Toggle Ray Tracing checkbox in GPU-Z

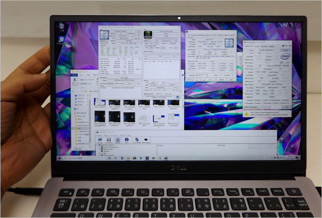(264, 103)
